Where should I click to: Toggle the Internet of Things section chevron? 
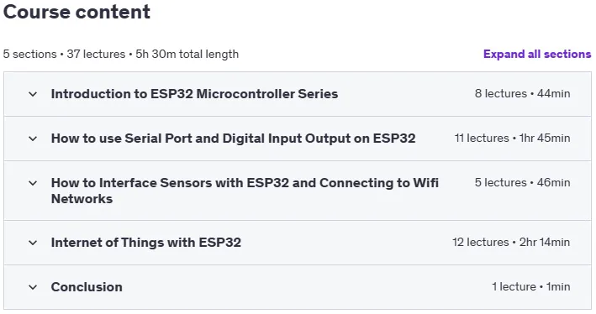point(33,243)
